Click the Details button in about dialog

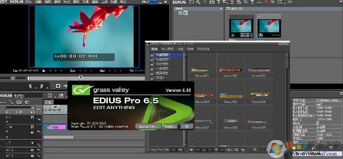(171, 126)
